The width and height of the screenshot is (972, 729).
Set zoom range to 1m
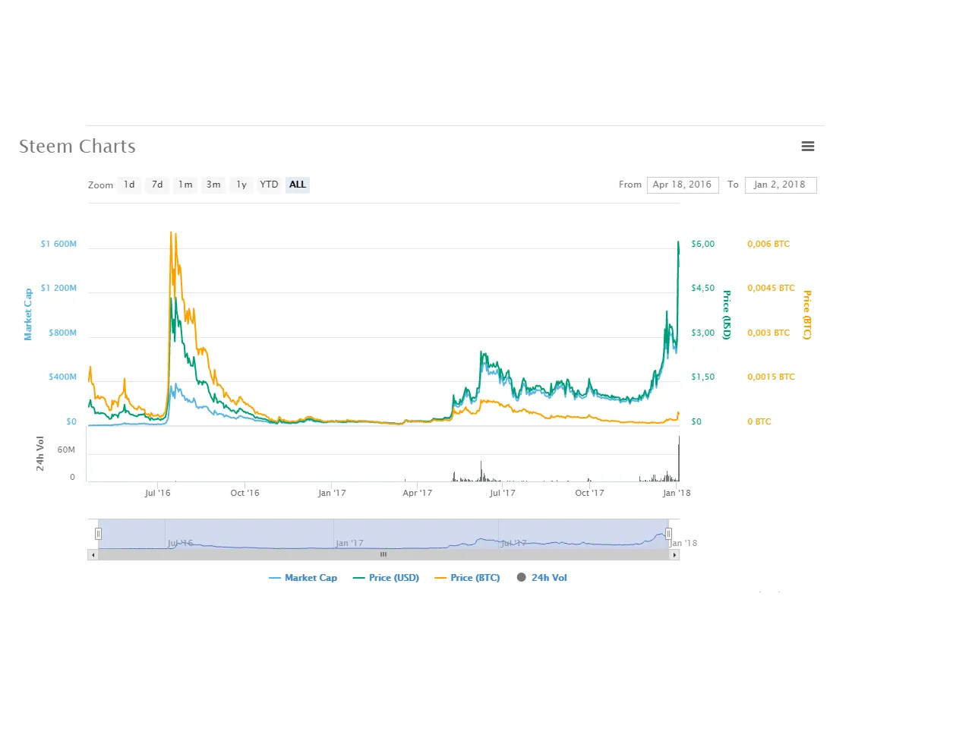(185, 185)
